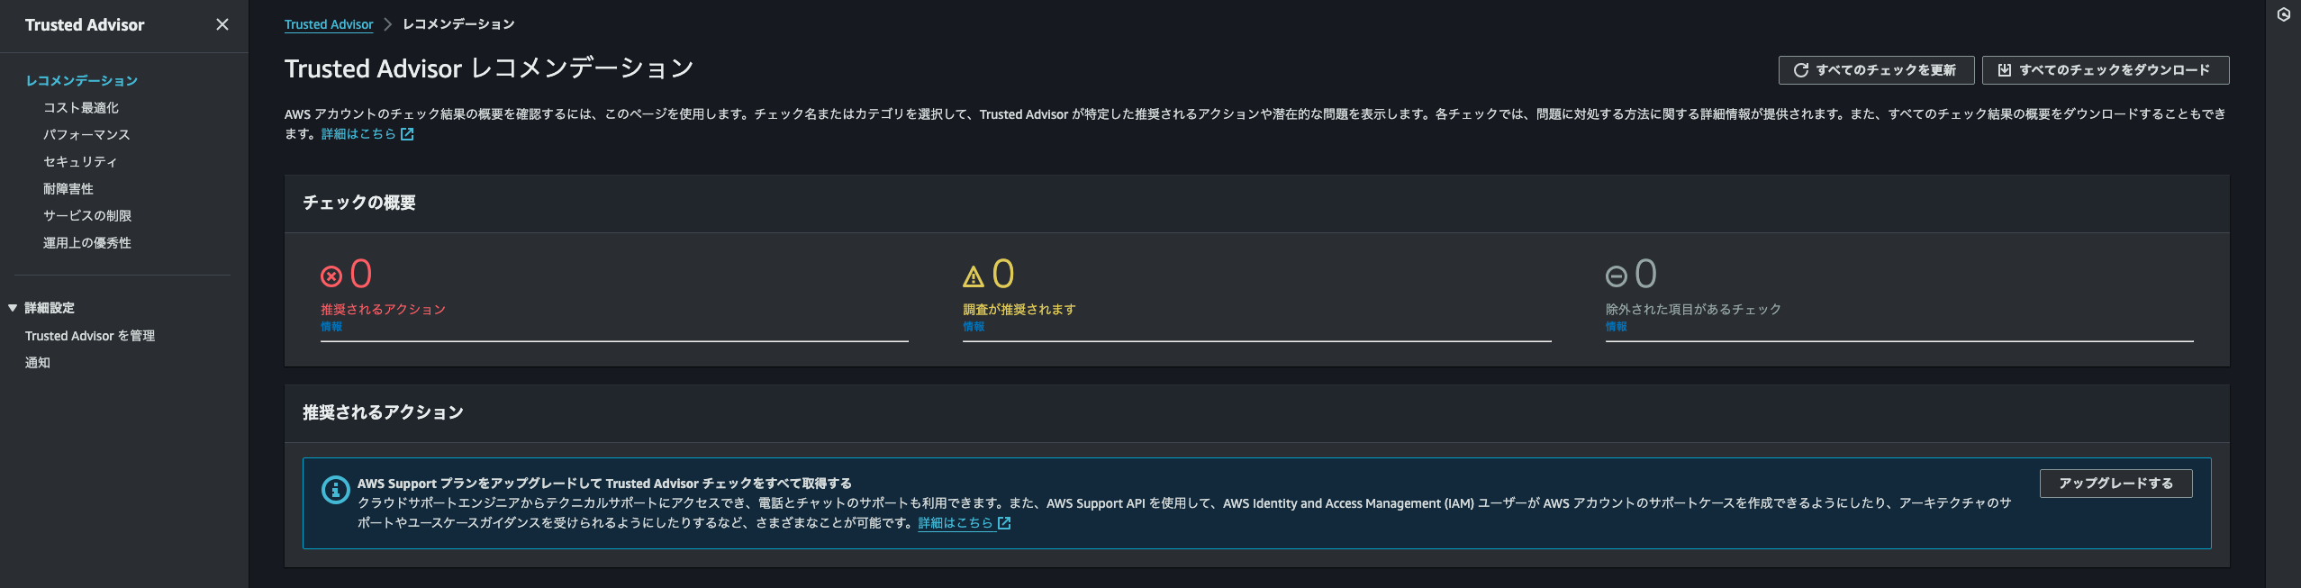Click the アップグレードする button
This screenshot has height=588, width=2301.
(x=2115, y=483)
